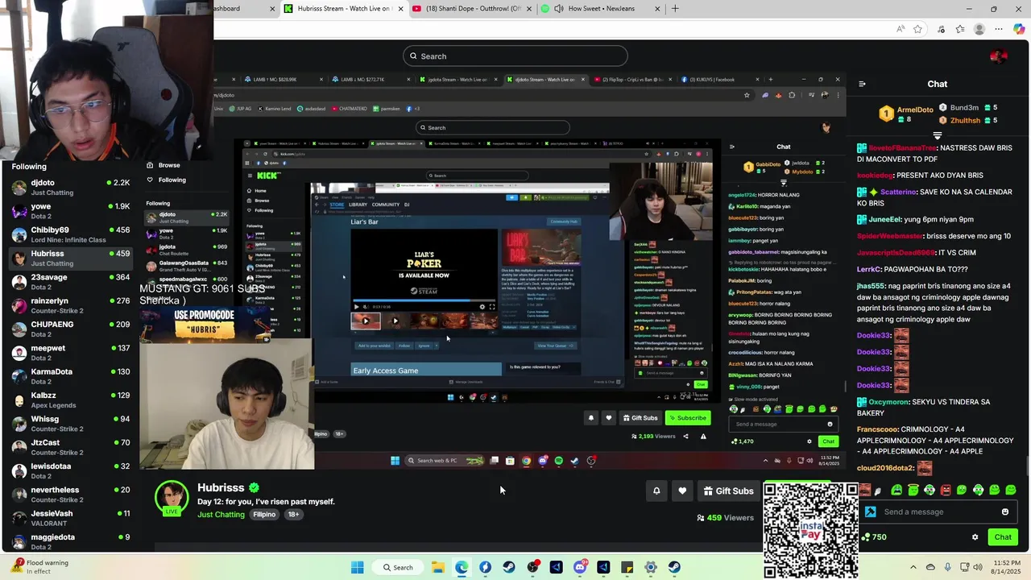Open CHUPAENG channel in sidebar
Screen dimensions: 1031x580
tap(69, 329)
